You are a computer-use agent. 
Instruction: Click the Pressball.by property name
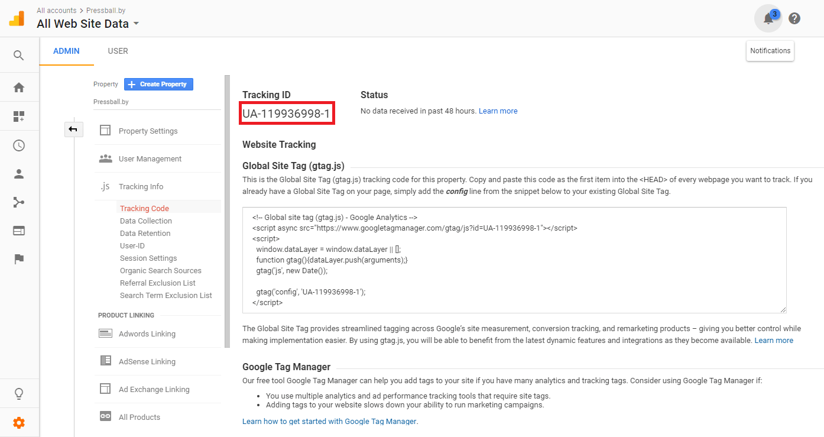point(111,102)
